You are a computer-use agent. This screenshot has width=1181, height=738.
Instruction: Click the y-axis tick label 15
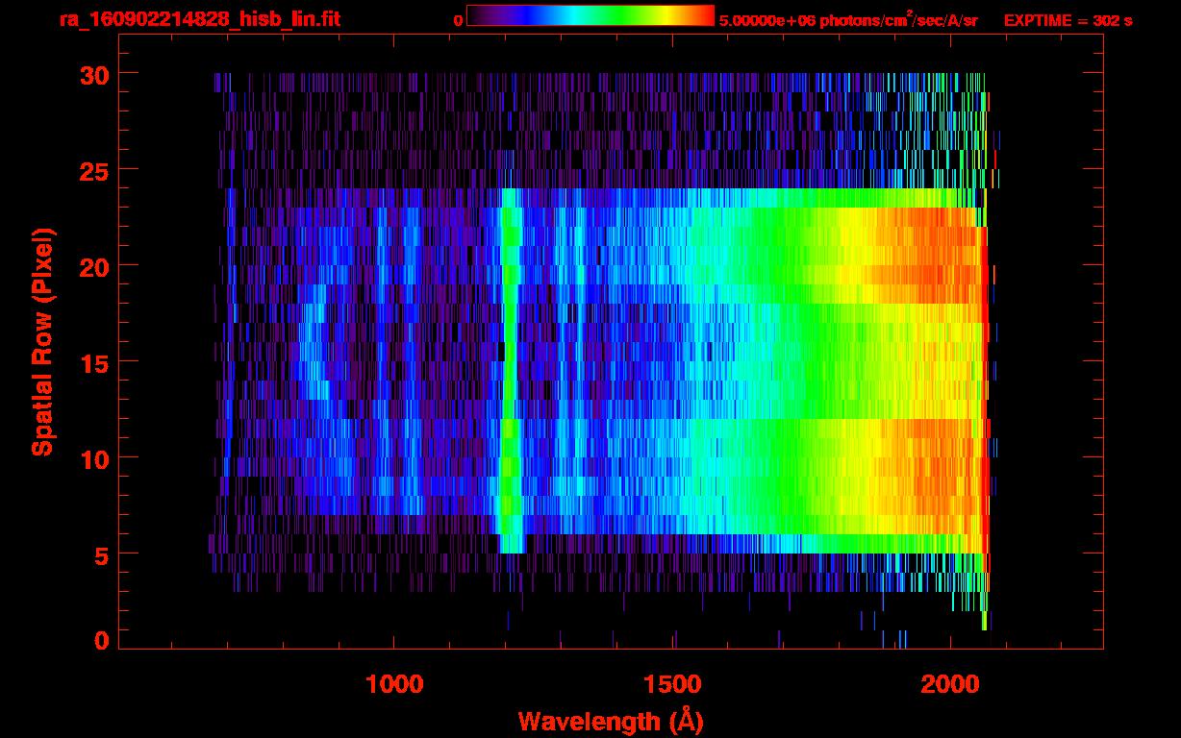(94, 362)
